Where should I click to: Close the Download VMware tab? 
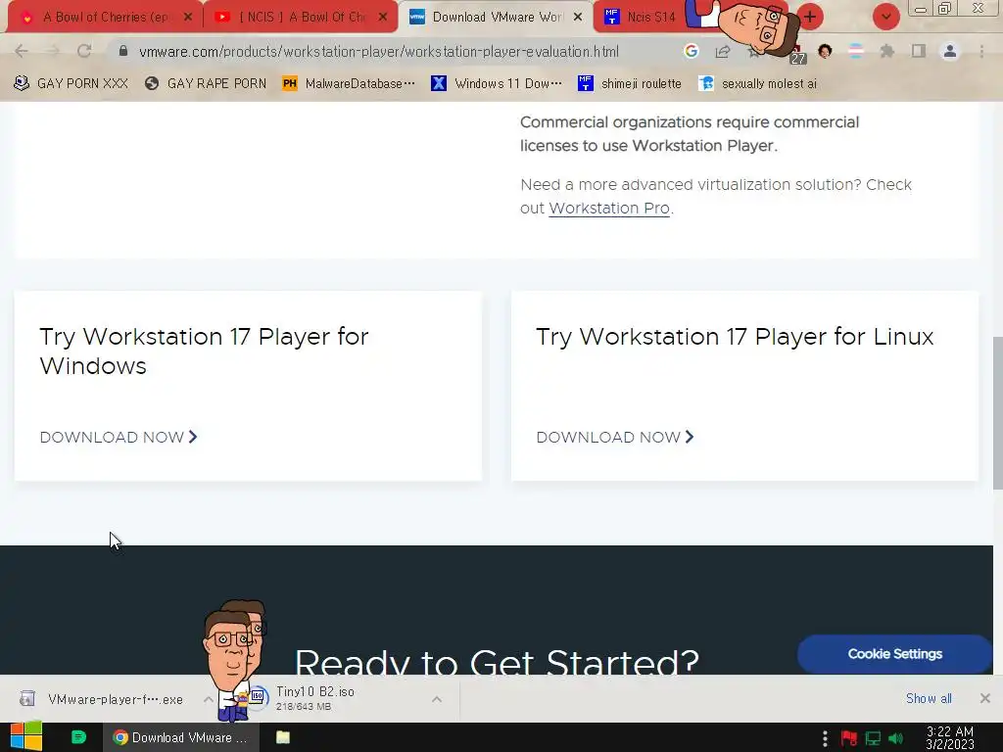click(578, 18)
